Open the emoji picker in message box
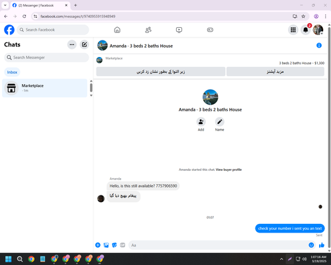 click(311, 245)
